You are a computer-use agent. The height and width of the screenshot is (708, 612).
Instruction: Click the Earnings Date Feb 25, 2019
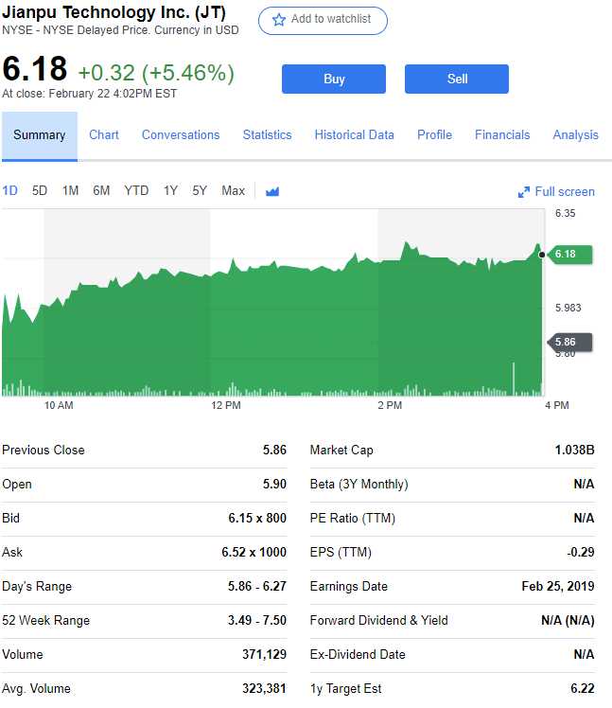tap(558, 587)
